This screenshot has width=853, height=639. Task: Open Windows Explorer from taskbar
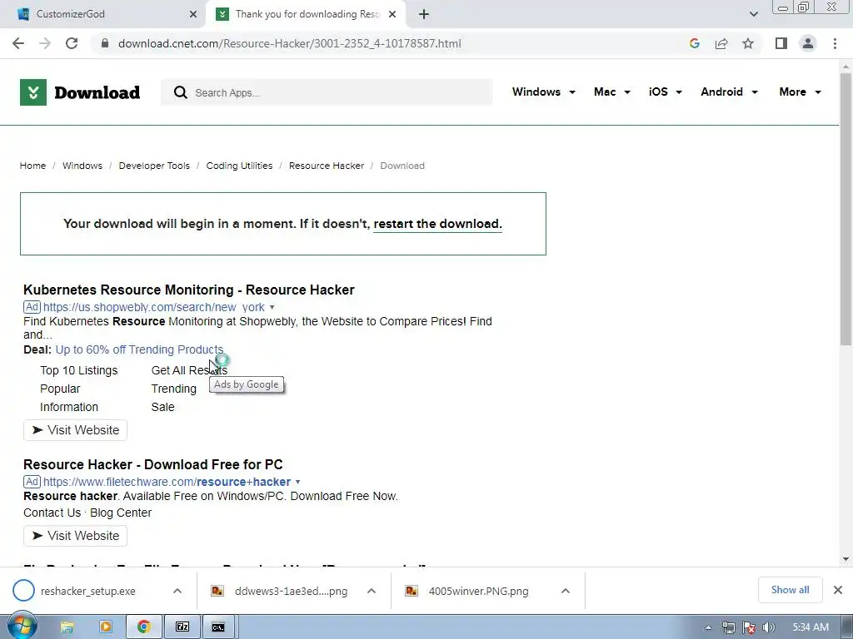tap(67, 627)
